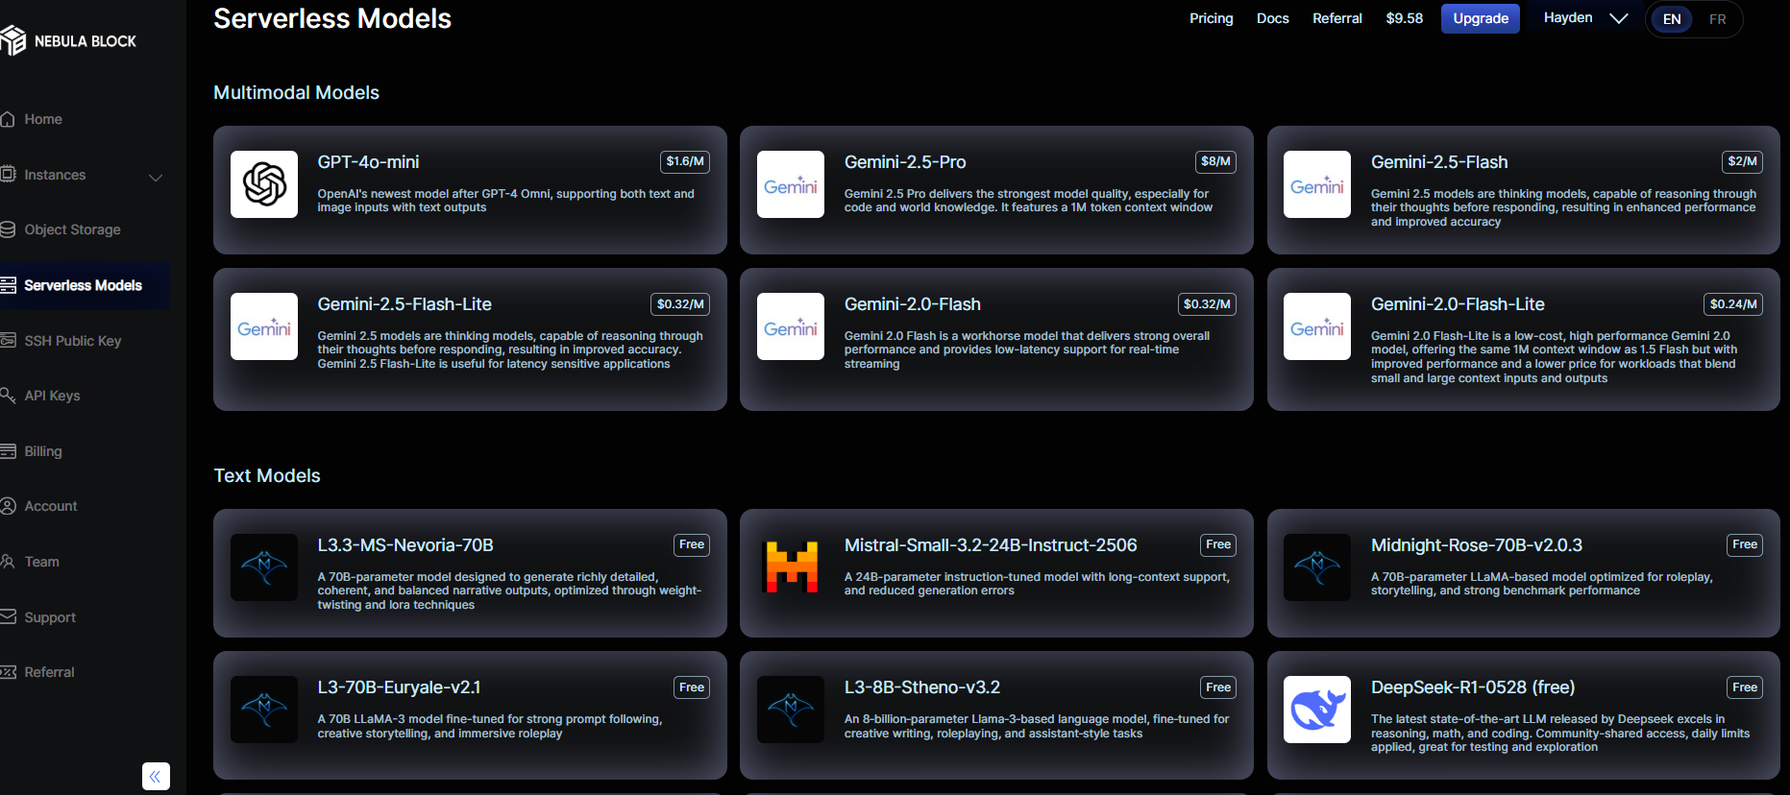
Task: Click the Billing sidebar icon
Action: point(8,451)
